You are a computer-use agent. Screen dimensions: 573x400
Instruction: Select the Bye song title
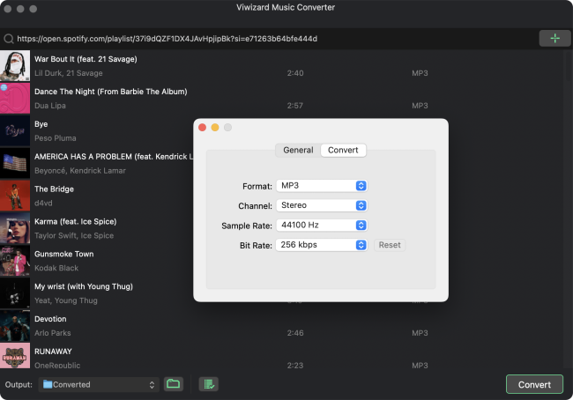(x=41, y=124)
